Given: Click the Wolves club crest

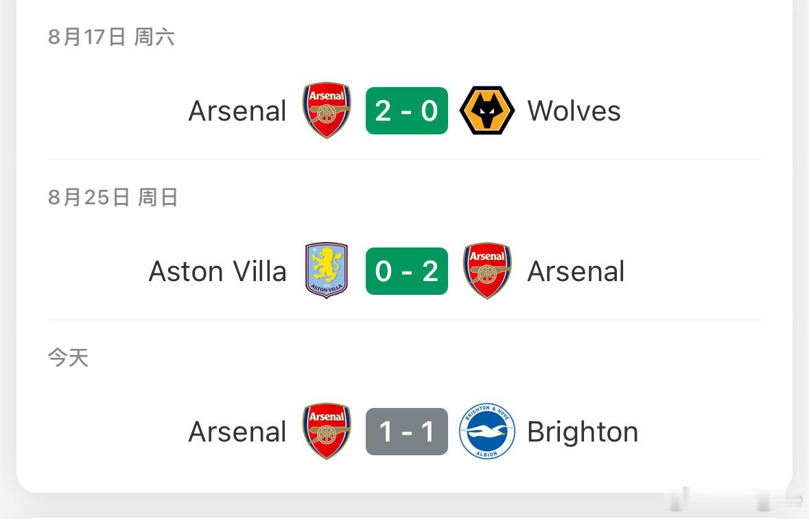Looking at the screenshot, I should pyautogui.click(x=486, y=110).
